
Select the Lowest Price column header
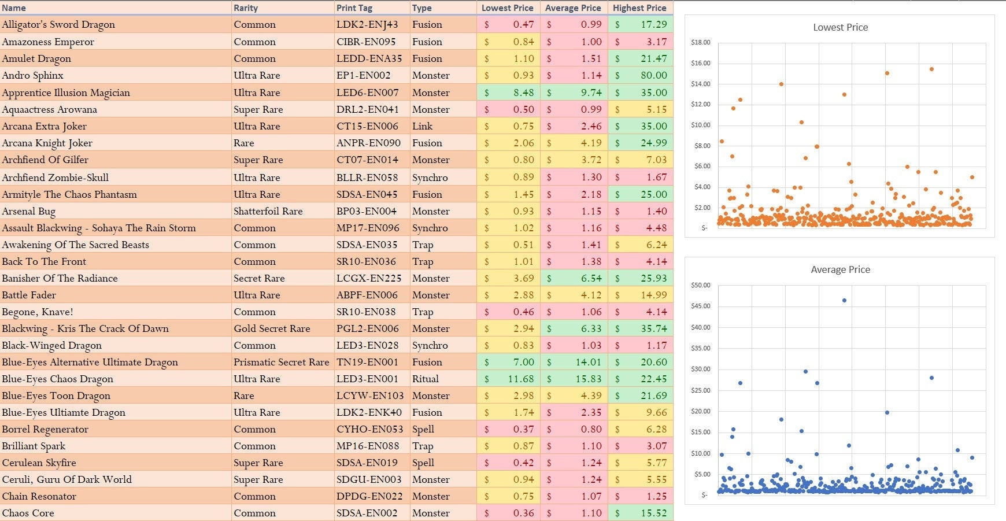click(x=508, y=8)
